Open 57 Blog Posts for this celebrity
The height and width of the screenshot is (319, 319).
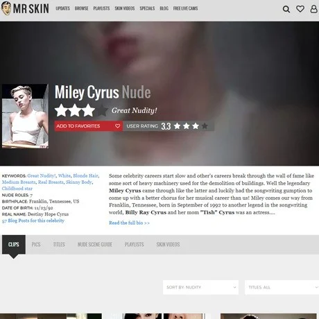[33, 221]
